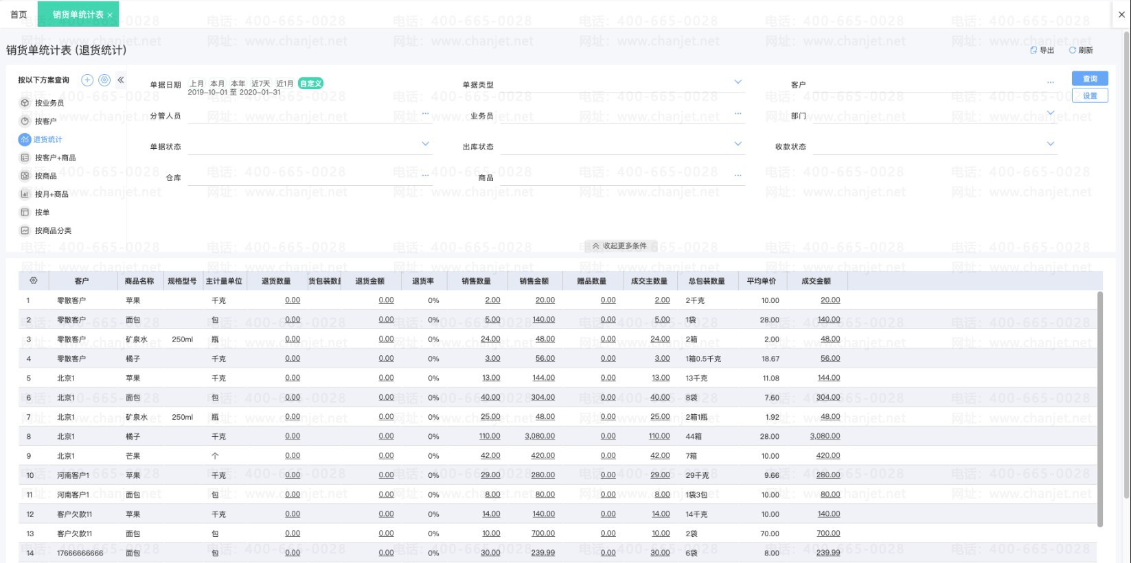Click the page vertical scrollbar

pyautogui.click(x=1126, y=264)
